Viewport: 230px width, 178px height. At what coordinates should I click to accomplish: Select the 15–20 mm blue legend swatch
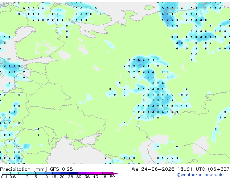click(x=57, y=173)
